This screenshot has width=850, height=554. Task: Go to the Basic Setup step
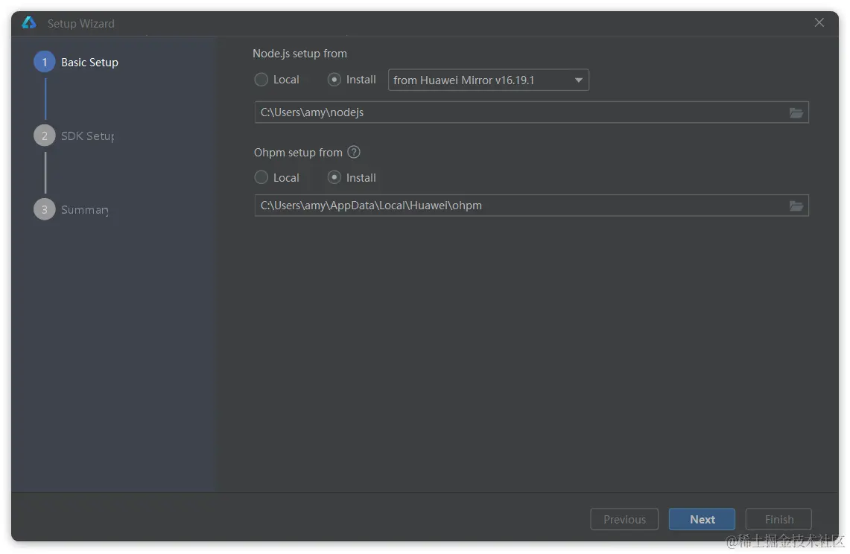[x=76, y=63]
